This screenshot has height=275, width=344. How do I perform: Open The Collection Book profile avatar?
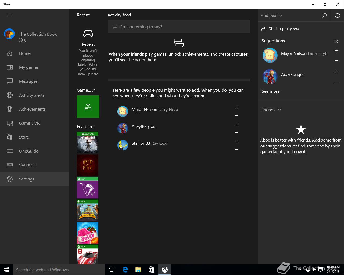click(9, 34)
